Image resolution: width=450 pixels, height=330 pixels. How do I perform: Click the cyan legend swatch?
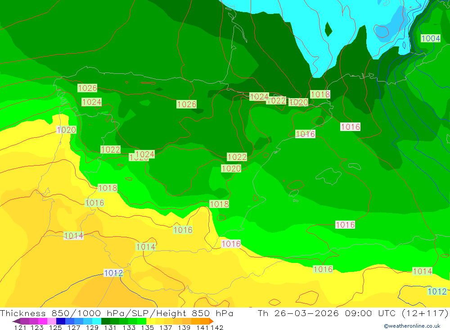click(x=97, y=321)
